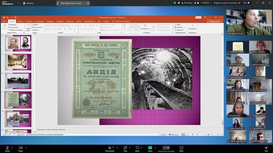Pause the recording in the bottom toolbar

(164, 148)
